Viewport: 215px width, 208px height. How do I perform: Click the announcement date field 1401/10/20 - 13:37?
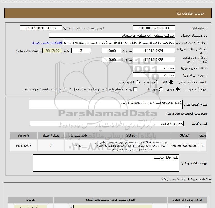click(41, 28)
